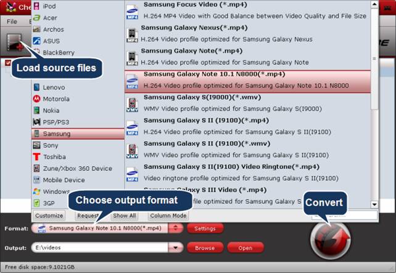
Task: Click the Free disk space status text
Action: tap(39, 267)
